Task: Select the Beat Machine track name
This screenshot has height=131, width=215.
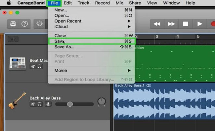Action: pyautogui.click(x=39, y=60)
